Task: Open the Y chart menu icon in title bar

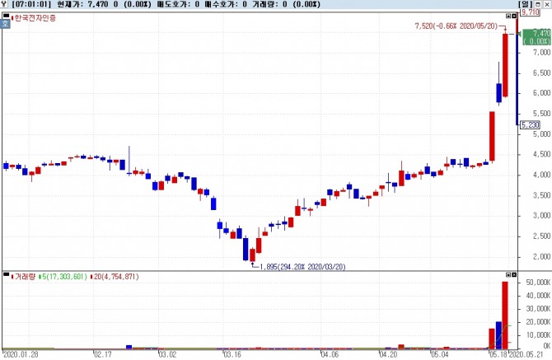Action: (x=4, y=4)
